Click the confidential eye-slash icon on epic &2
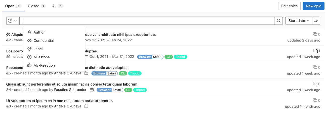The image size is (327, 117). [x=8, y=35]
